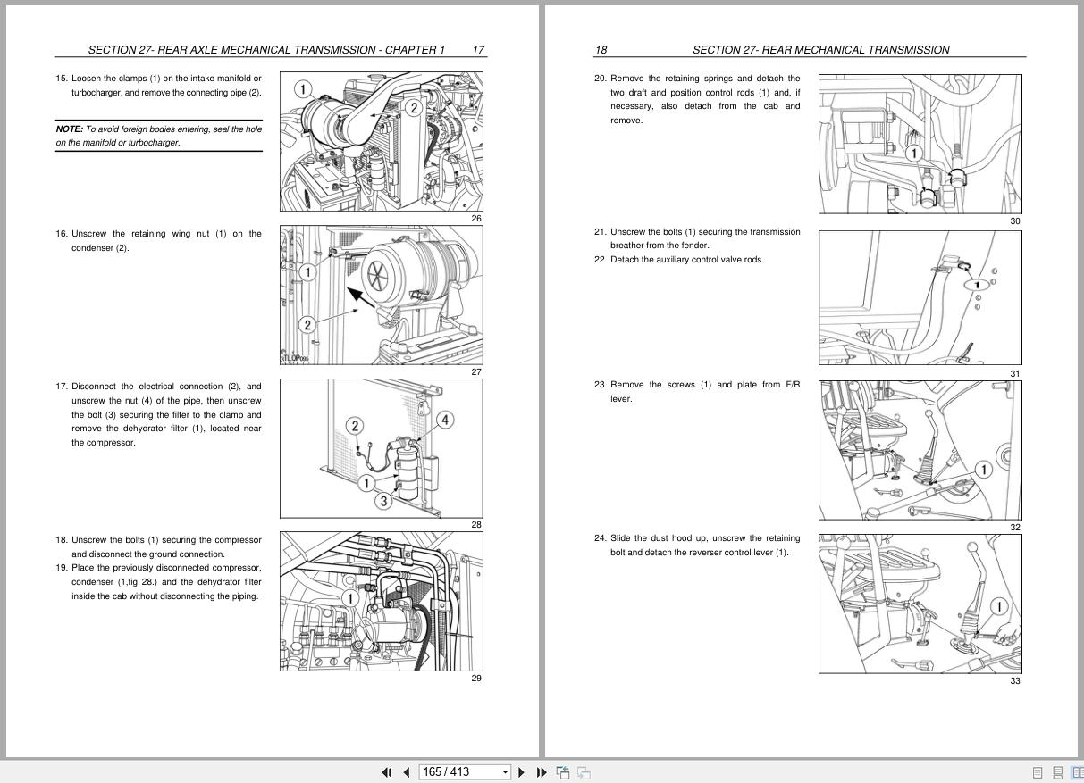
Task: Select figure 26 intake manifold illustration
Action: click(x=382, y=142)
